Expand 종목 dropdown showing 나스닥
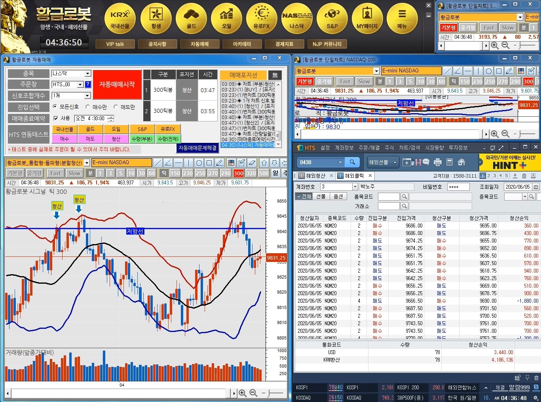 tap(88, 74)
